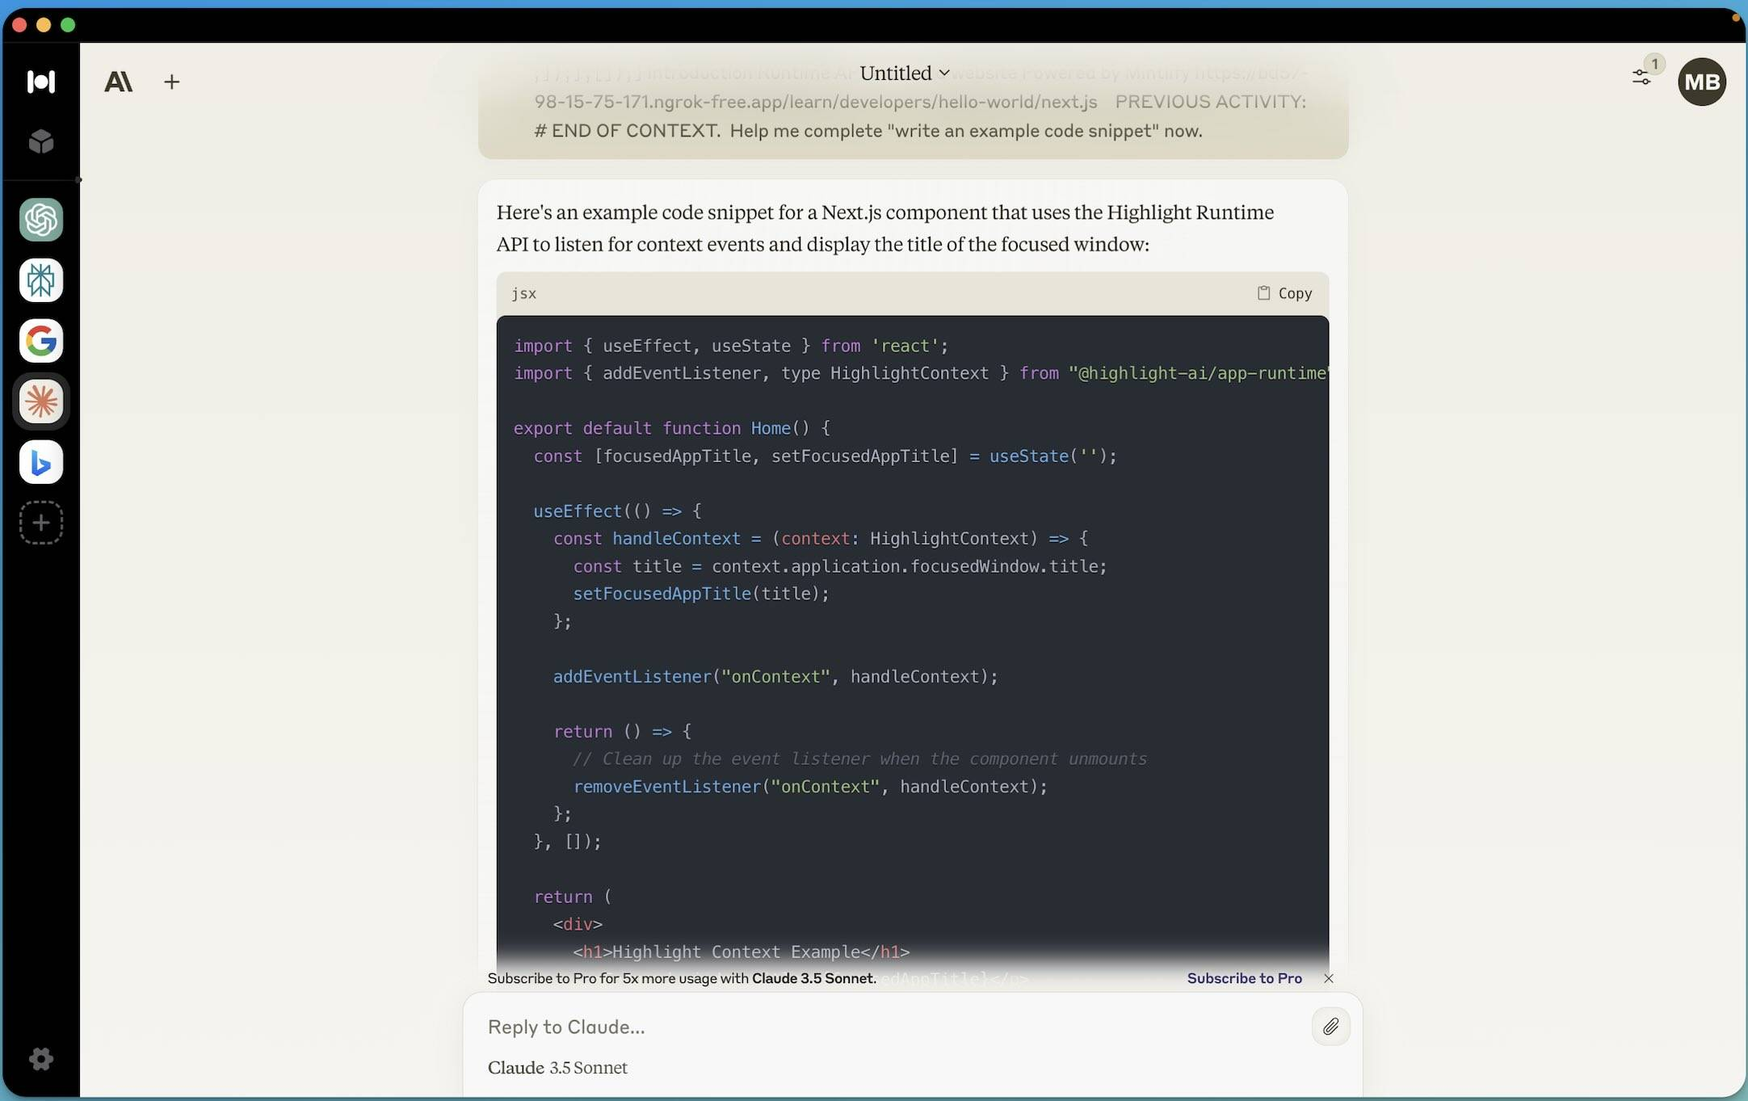Open the Claude app icon in sidebar
Viewport: 1748px width, 1101px height.
pos(41,401)
